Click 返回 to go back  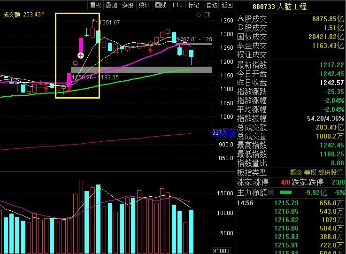click(227, 5)
